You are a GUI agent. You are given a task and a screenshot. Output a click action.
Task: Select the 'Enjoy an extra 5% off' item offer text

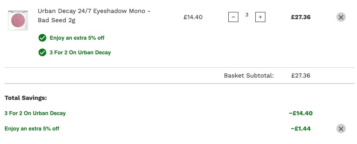77,38
